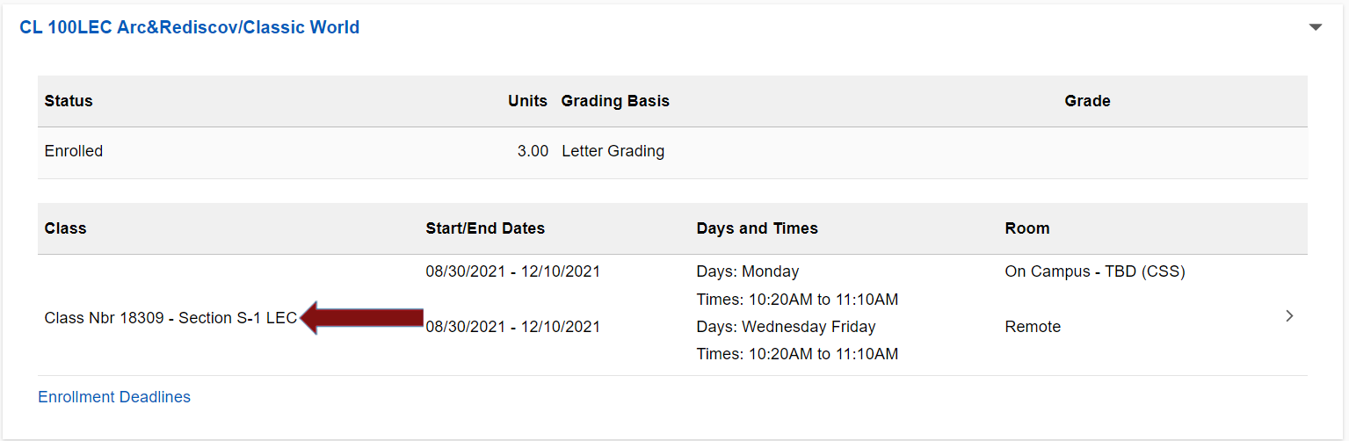The width and height of the screenshot is (1349, 441).
Task: Click the Class column header
Action: tap(65, 228)
